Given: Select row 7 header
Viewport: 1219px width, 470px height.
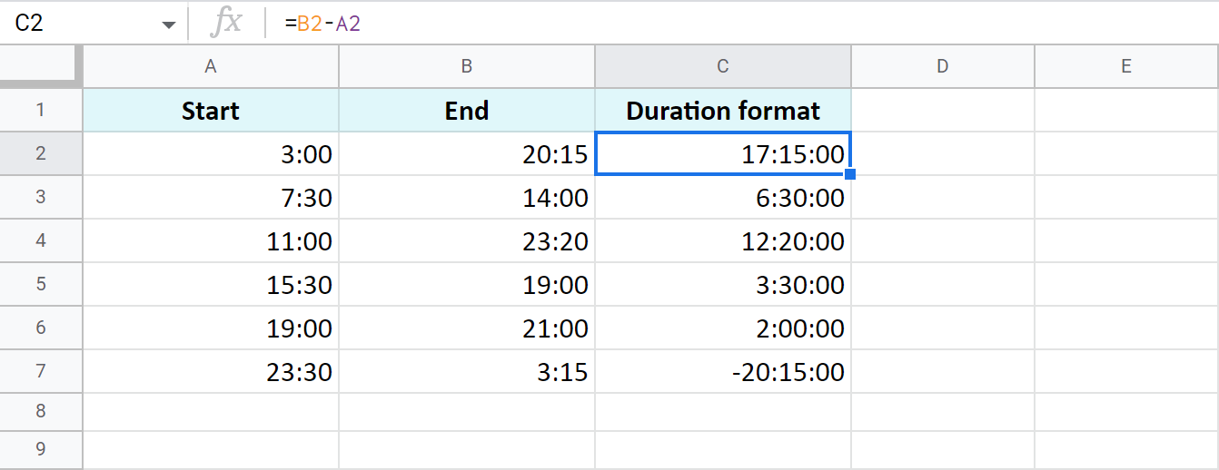Looking at the screenshot, I should click(x=41, y=372).
